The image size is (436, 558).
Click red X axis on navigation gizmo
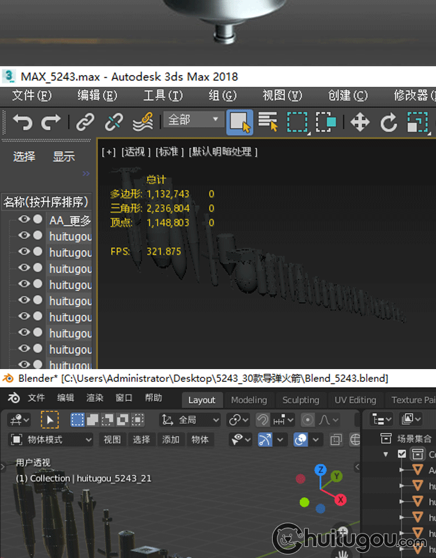(340, 500)
